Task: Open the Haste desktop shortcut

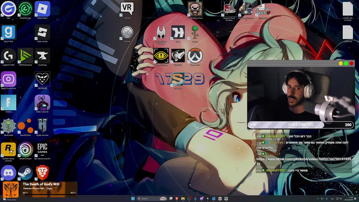Action: (178, 34)
